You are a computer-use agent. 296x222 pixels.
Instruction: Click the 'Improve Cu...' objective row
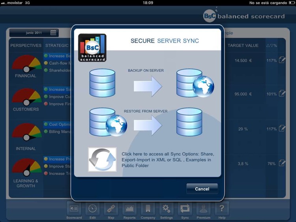tap(57, 97)
